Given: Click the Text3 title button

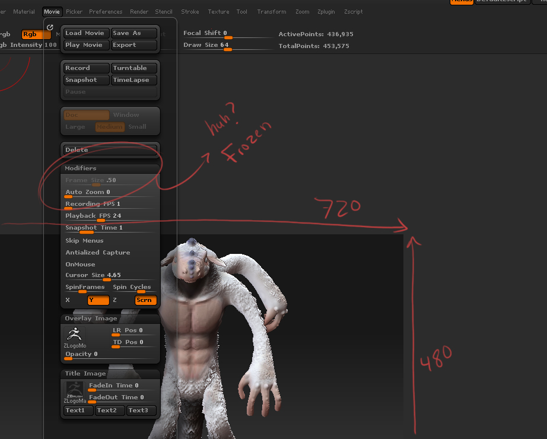Looking at the screenshot, I should click(141, 411).
